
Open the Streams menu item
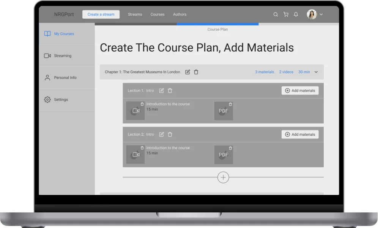tap(135, 14)
